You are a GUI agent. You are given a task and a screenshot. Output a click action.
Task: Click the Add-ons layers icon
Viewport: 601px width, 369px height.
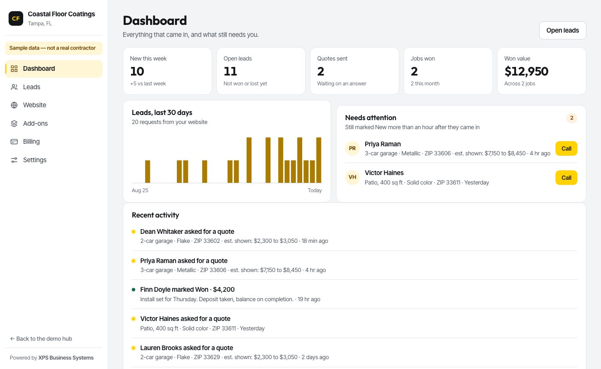[x=14, y=124]
